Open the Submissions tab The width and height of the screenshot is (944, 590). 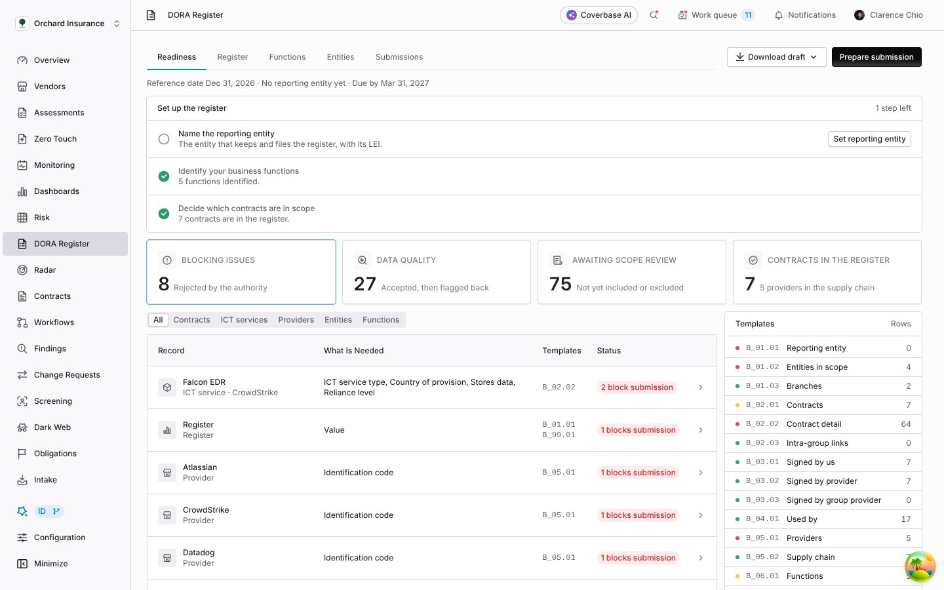tap(399, 57)
